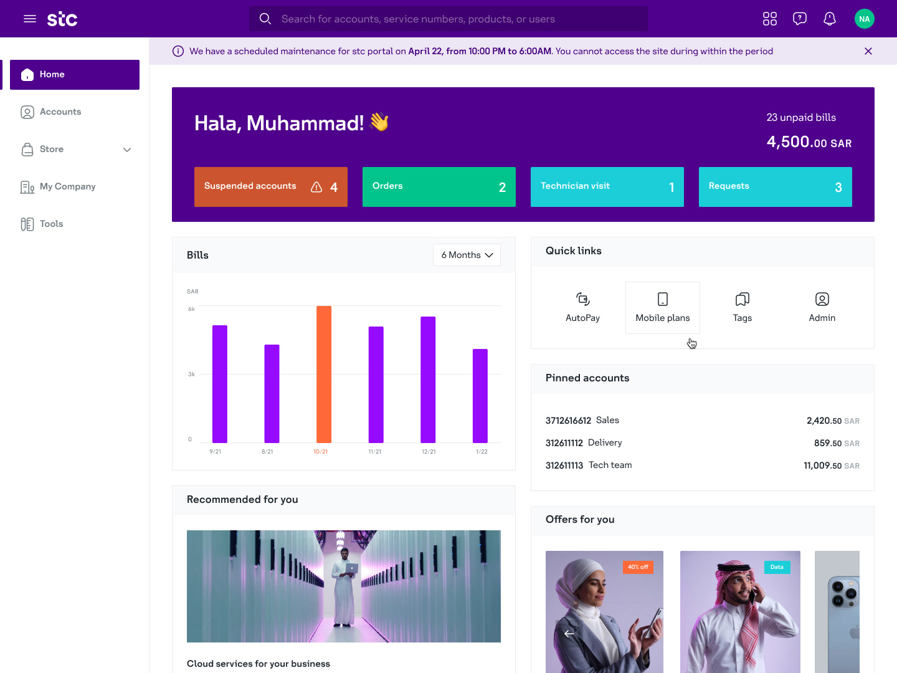This screenshot has height=673, width=897.
Task: Open the Mobile plans quick link
Action: click(x=663, y=308)
